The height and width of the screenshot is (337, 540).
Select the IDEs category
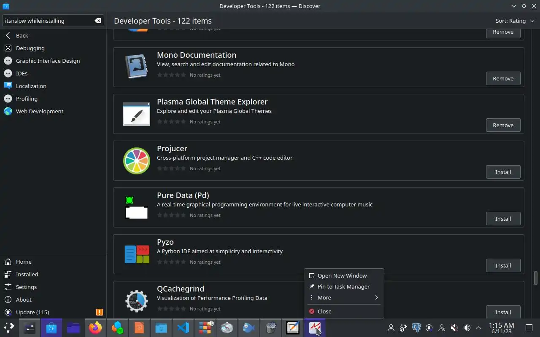tap(53, 73)
